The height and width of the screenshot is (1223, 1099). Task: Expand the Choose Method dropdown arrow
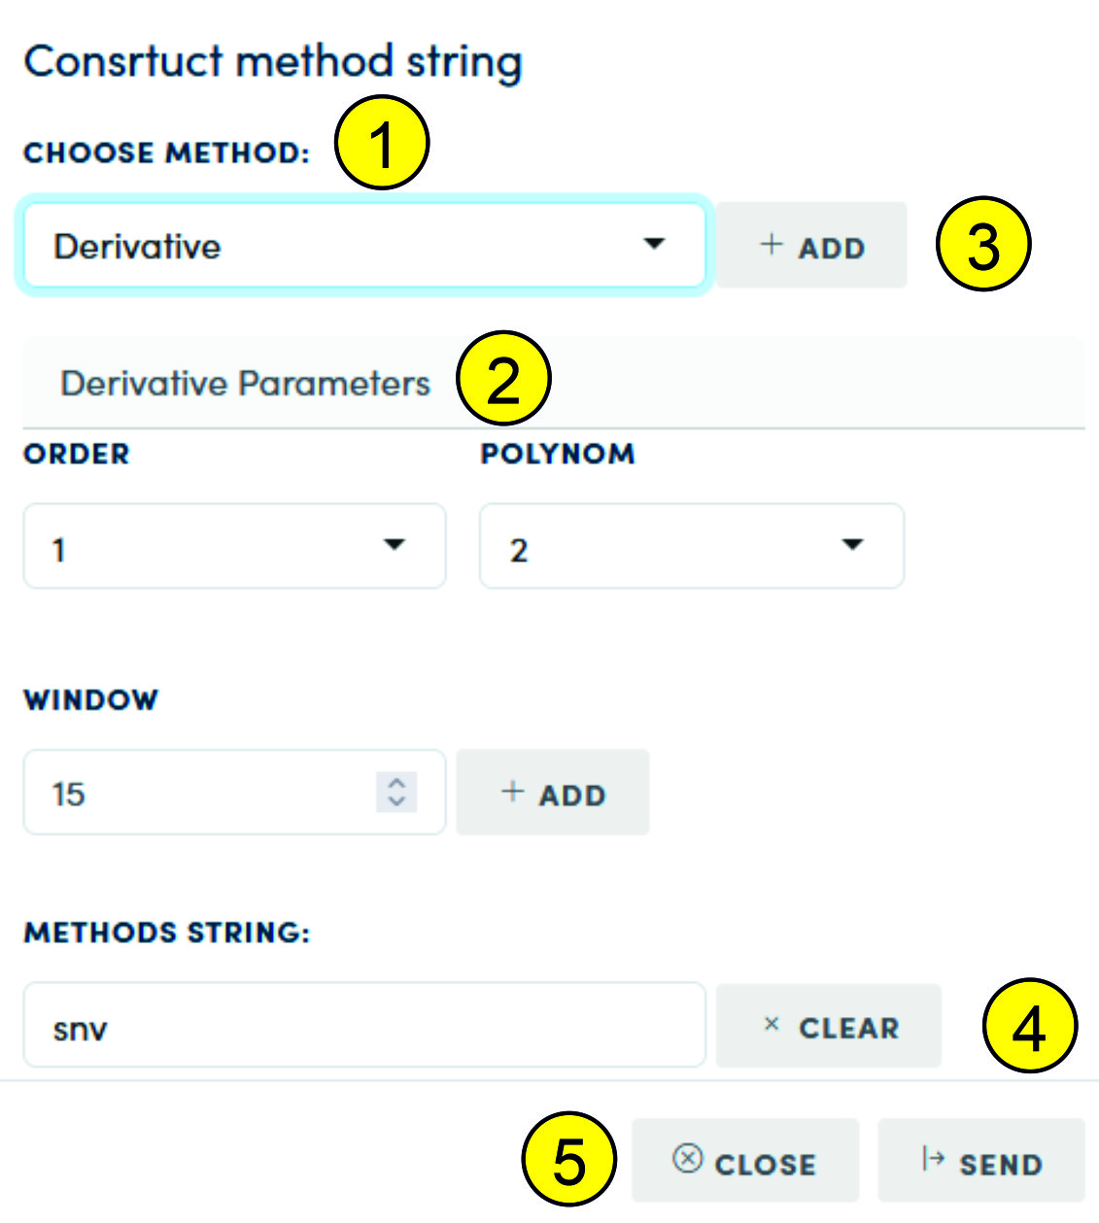[655, 244]
